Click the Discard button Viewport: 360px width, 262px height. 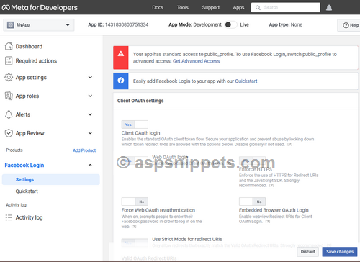pyautogui.click(x=308, y=252)
